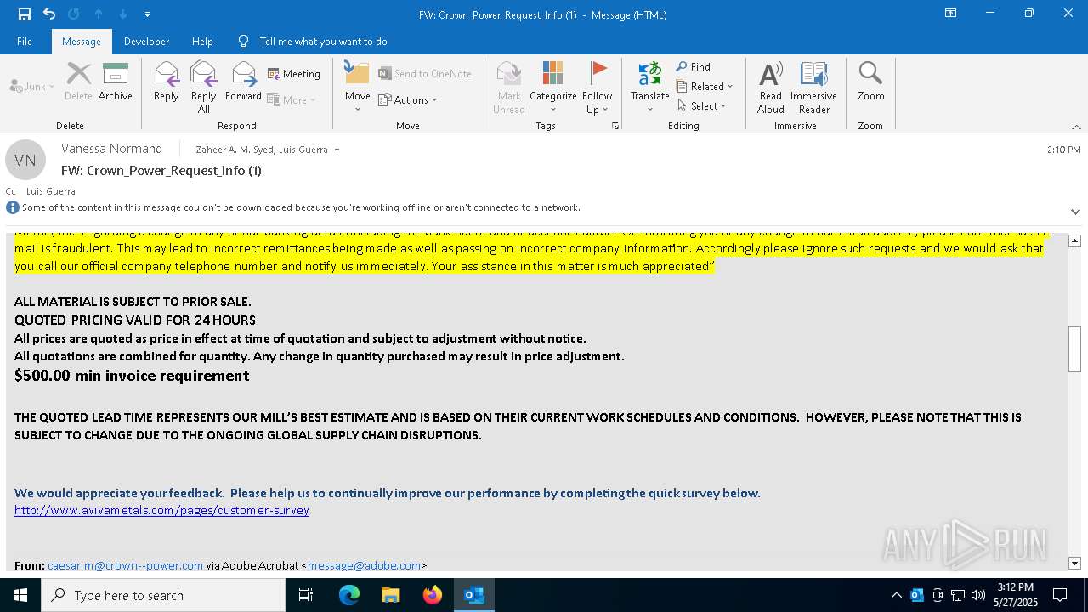
Task: Open Immersive Reader
Action: tap(814, 88)
